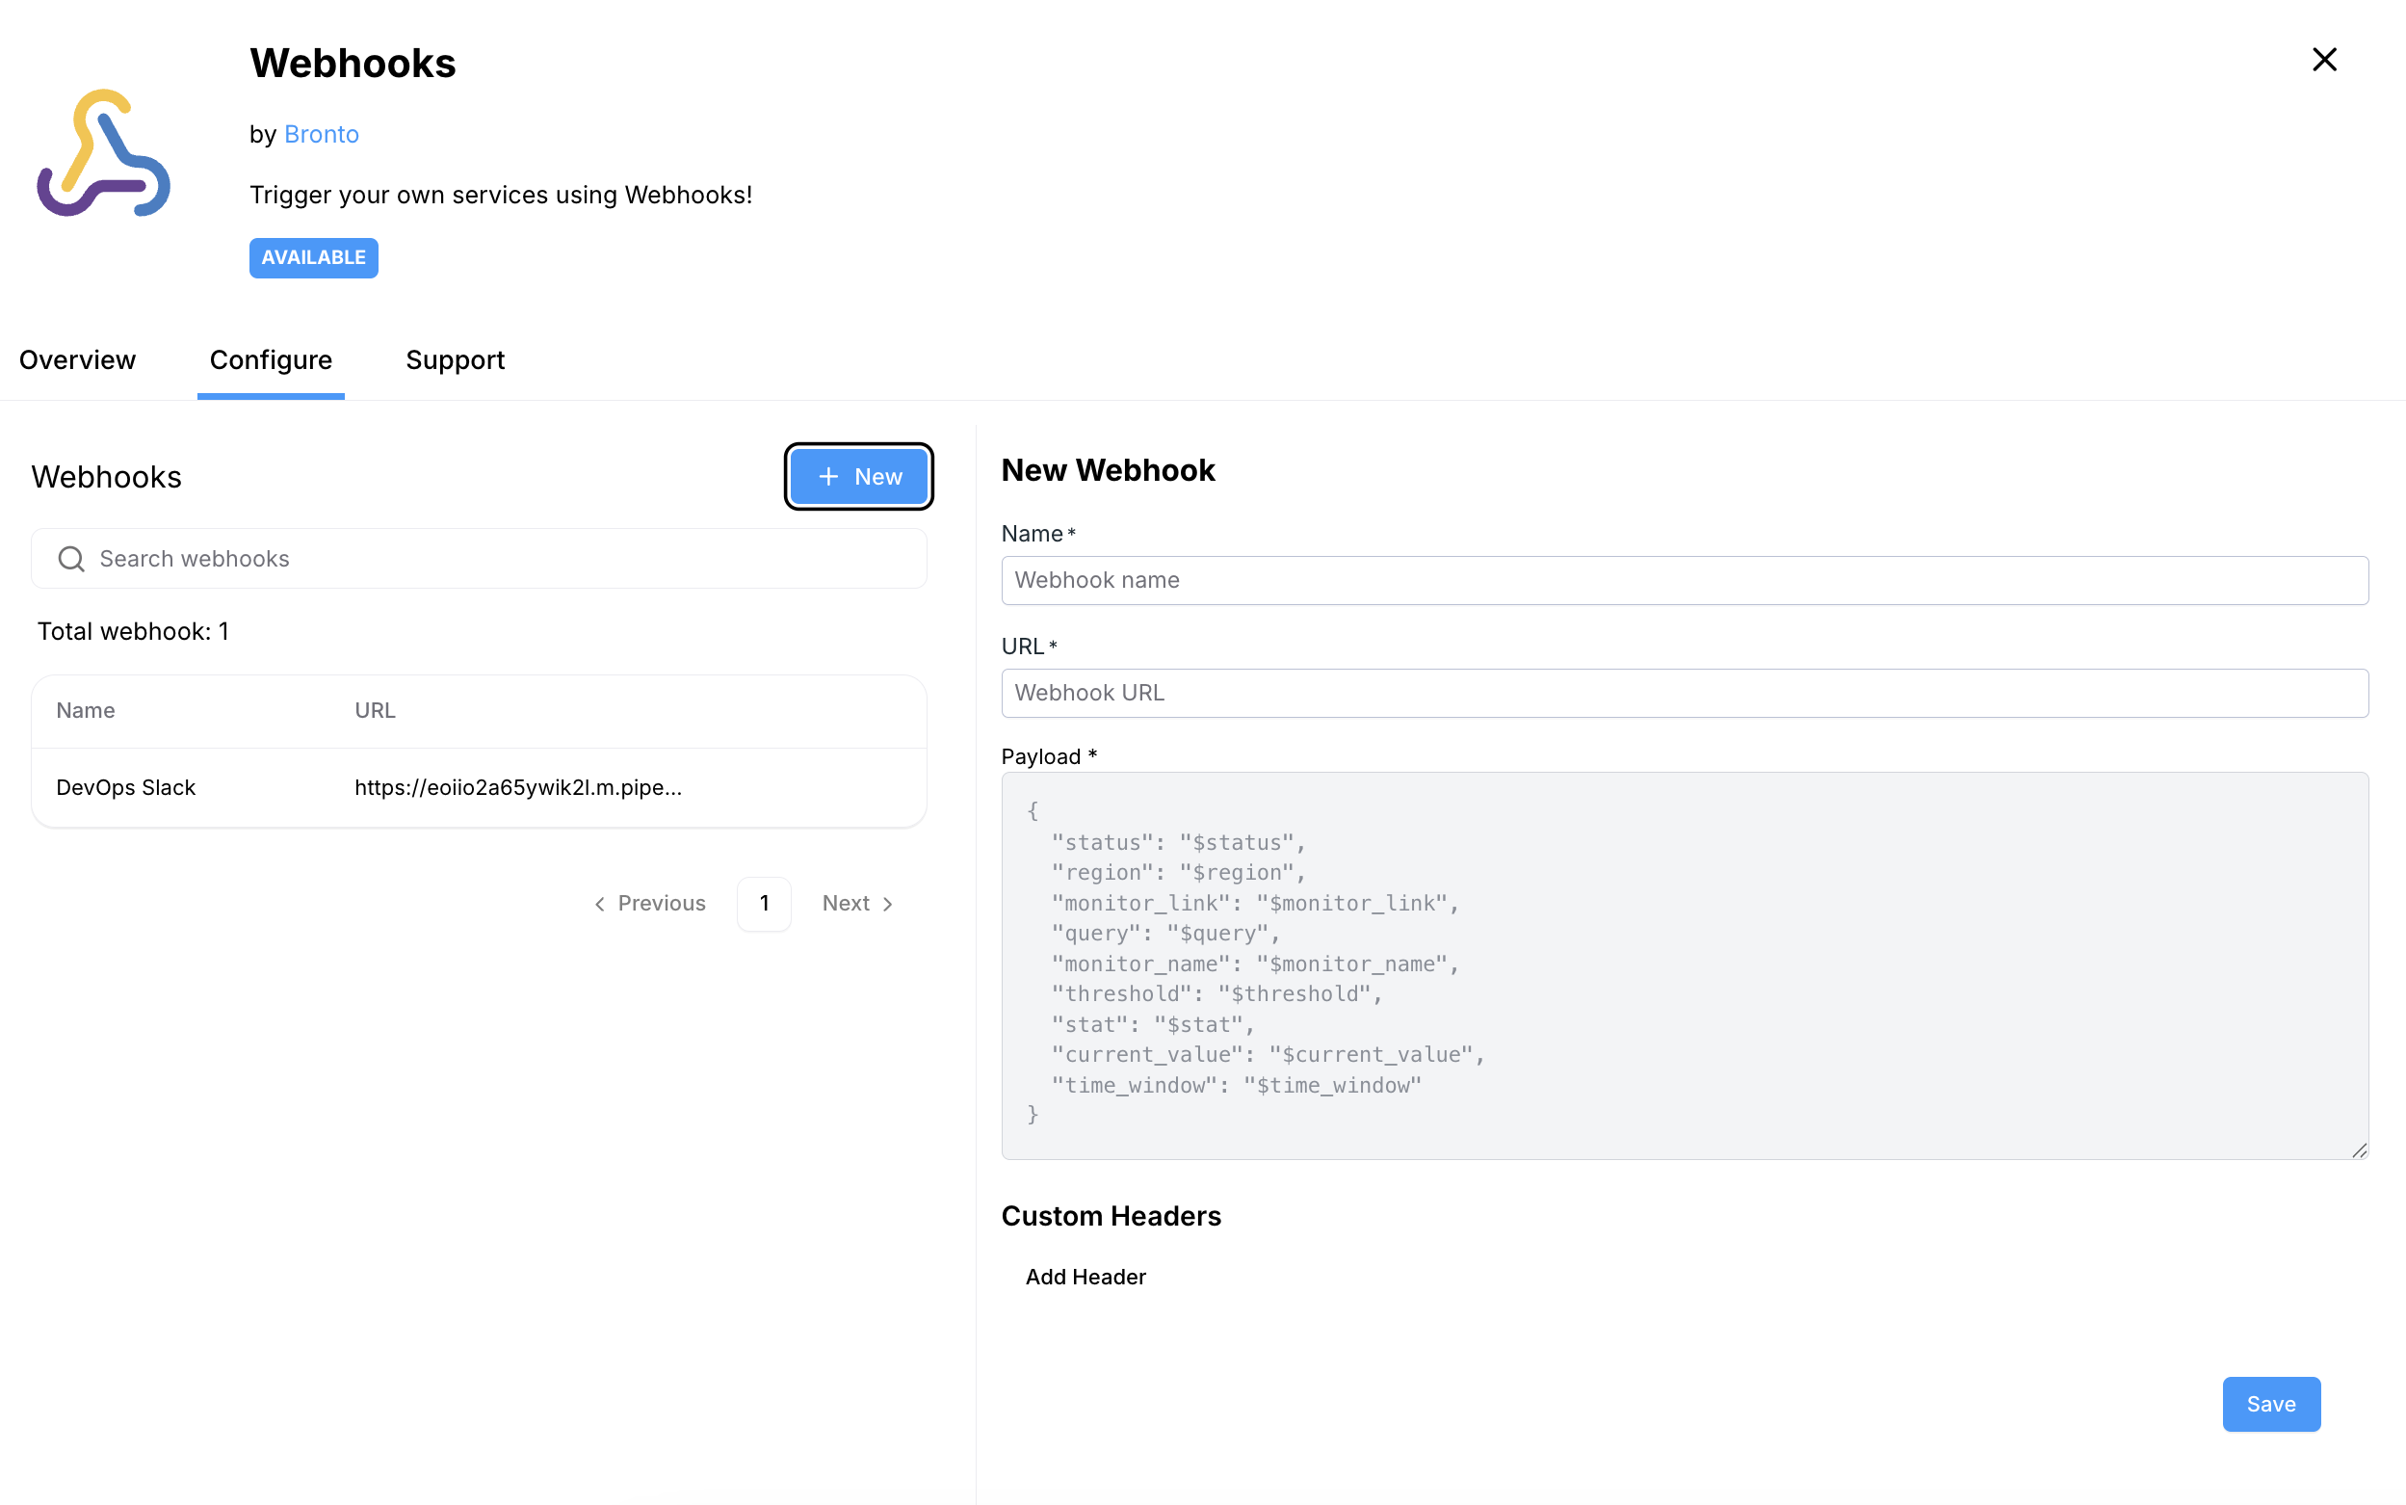This screenshot has width=2406, height=1505.
Task: Switch to the Overview tab
Action: point(77,359)
